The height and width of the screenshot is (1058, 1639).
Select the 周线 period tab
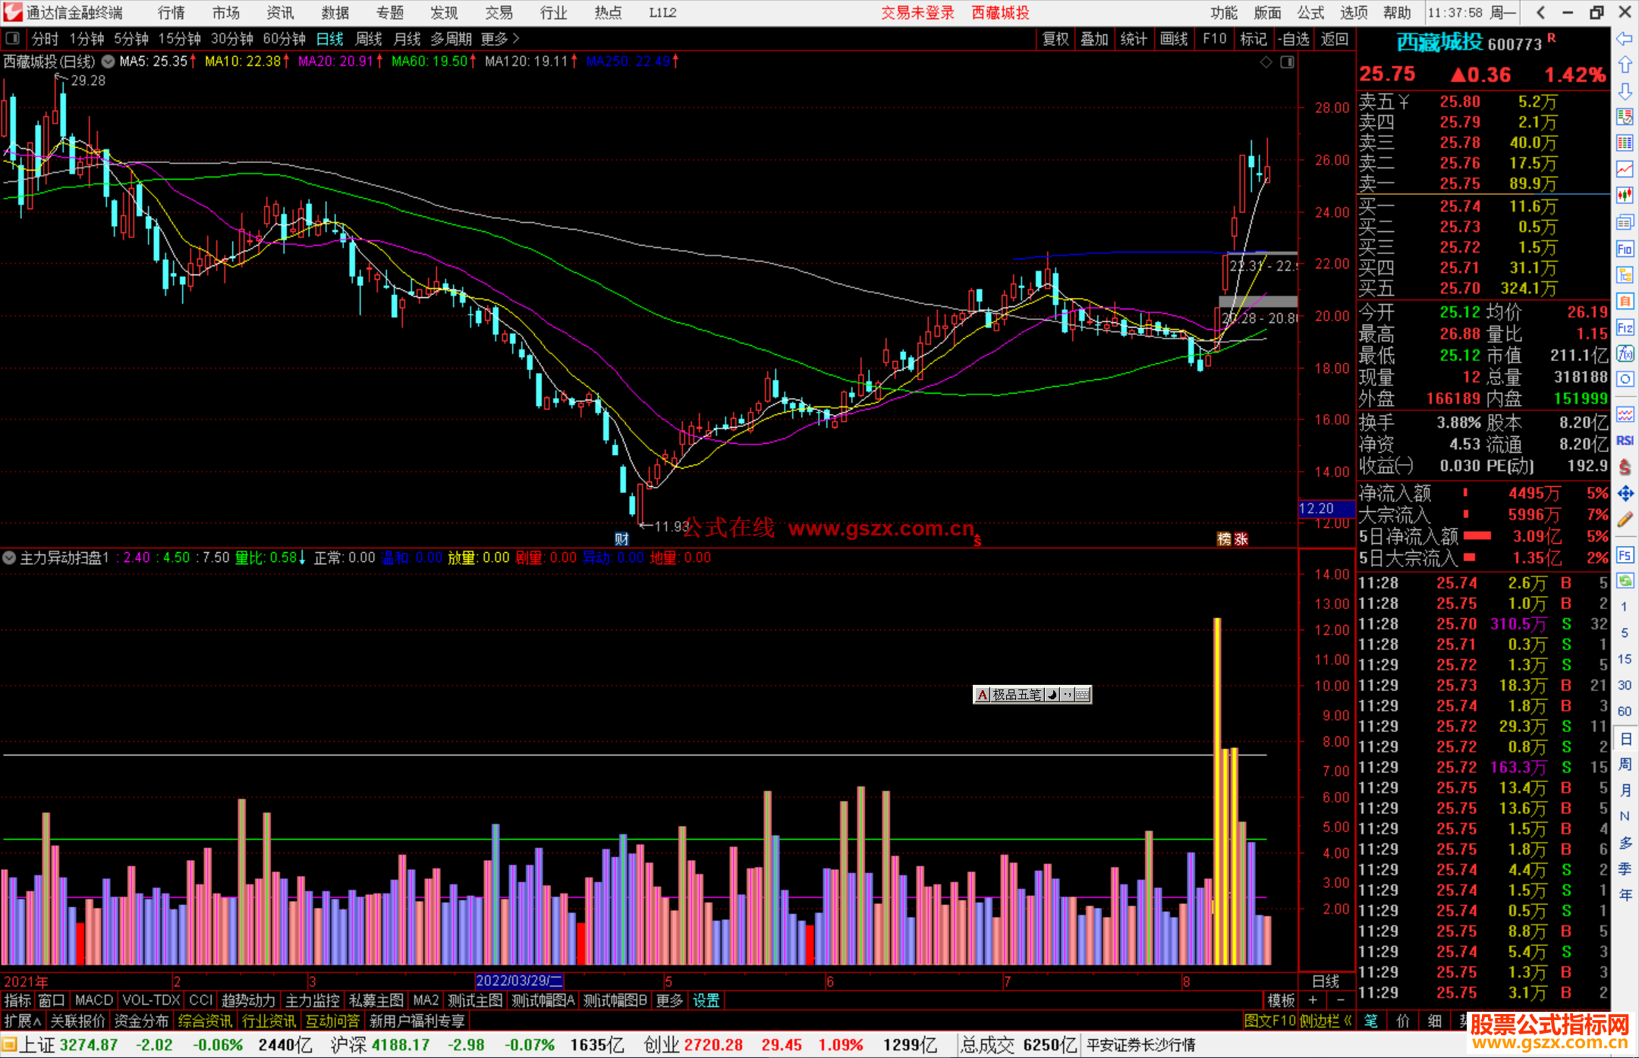369,38
